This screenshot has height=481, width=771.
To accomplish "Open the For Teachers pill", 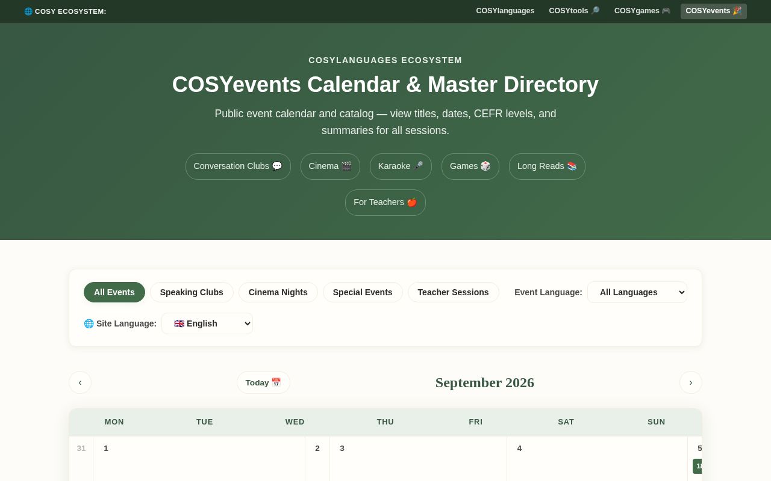I will click(385, 203).
